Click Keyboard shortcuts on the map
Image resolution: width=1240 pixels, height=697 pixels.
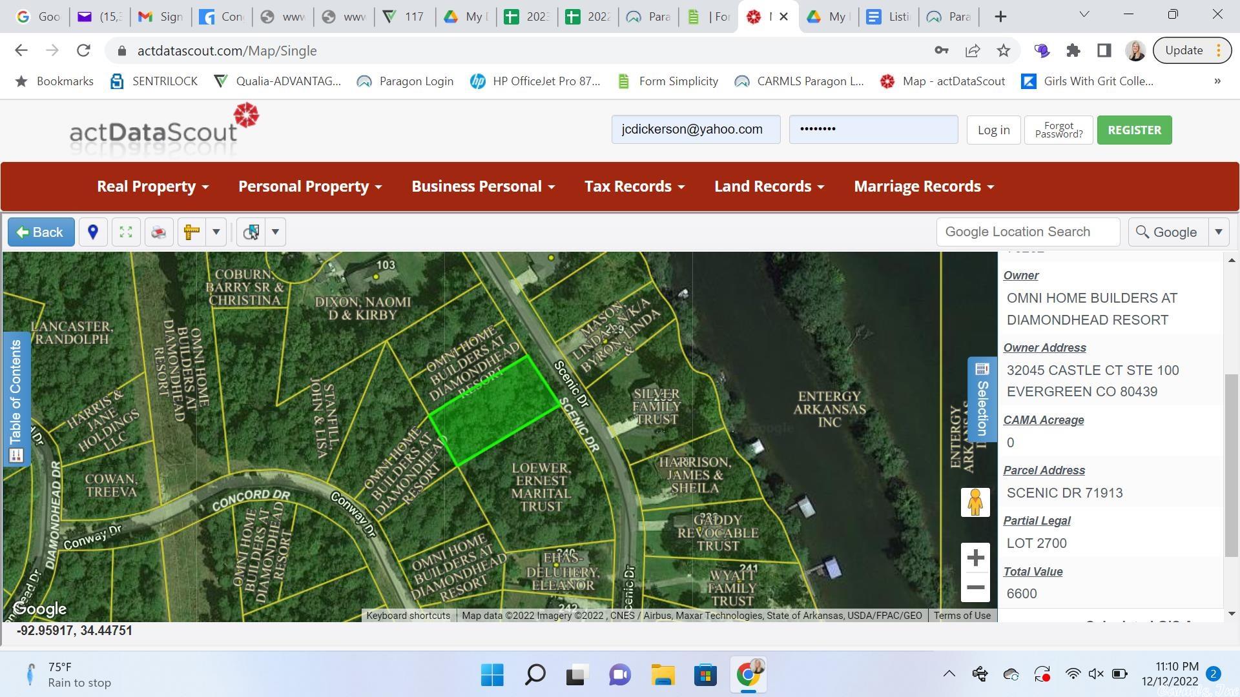[x=408, y=616]
